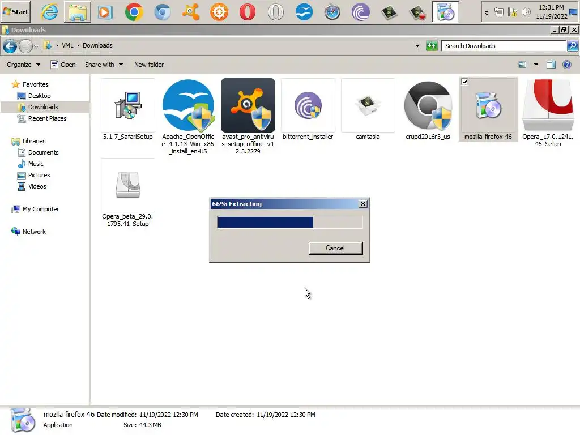Select Opera_17.0.1241.45_Setup file

coord(548,113)
